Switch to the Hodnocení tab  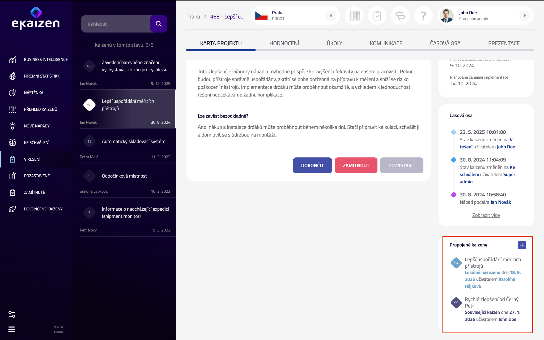[284, 43]
